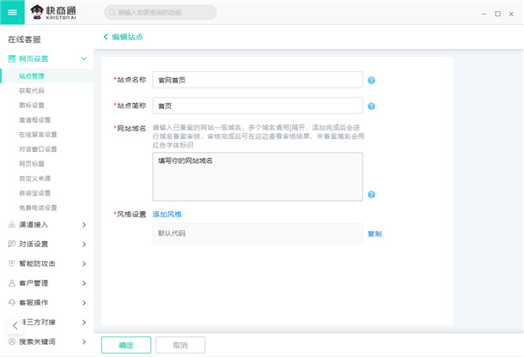Image resolution: width=524 pixels, height=357 pixels.
Task: Collapse the 网页设置 section
Action: coord(83,58)
